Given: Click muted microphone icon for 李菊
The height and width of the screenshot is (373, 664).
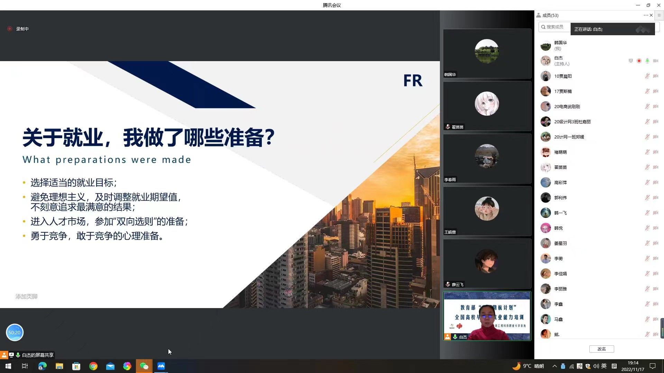Looking at the screenshot, I should point(647,258).
